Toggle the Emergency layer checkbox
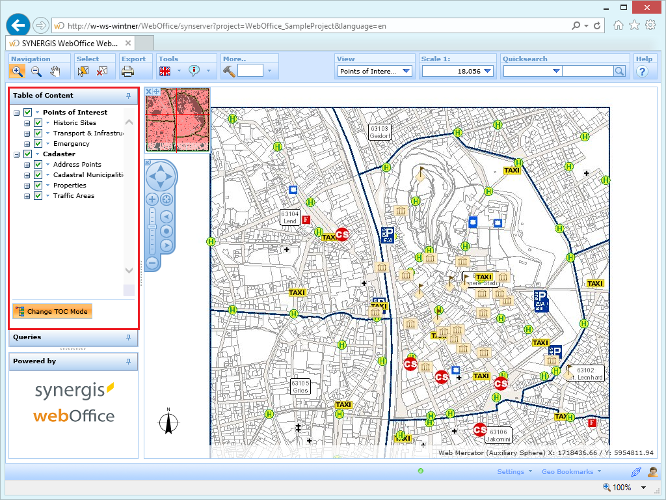 pos(38,144)
